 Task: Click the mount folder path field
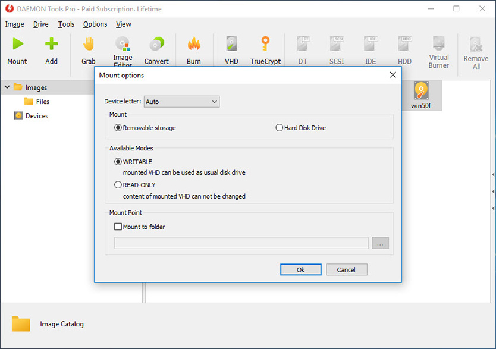tap(241, 243)
